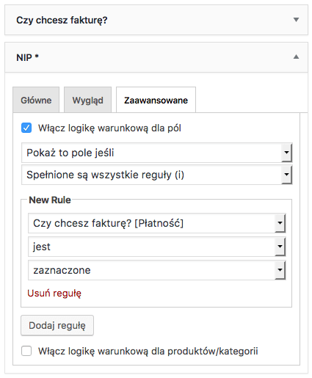Select the Zaawansowane tab
This screenshot has height=378, width=312.
coord(156,100)
